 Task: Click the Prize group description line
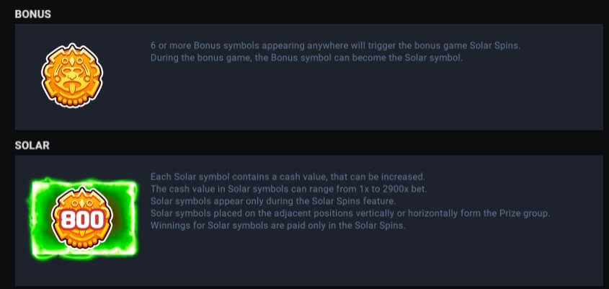point(350,213)
